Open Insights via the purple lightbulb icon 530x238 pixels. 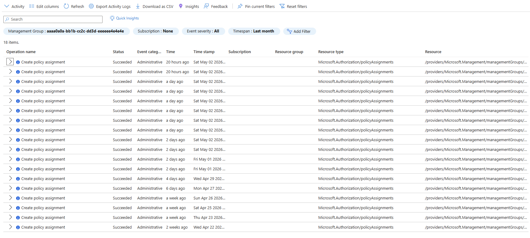coord(181,6)
